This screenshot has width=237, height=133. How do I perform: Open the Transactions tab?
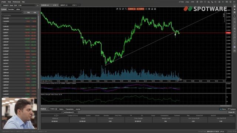pos(69,109)
